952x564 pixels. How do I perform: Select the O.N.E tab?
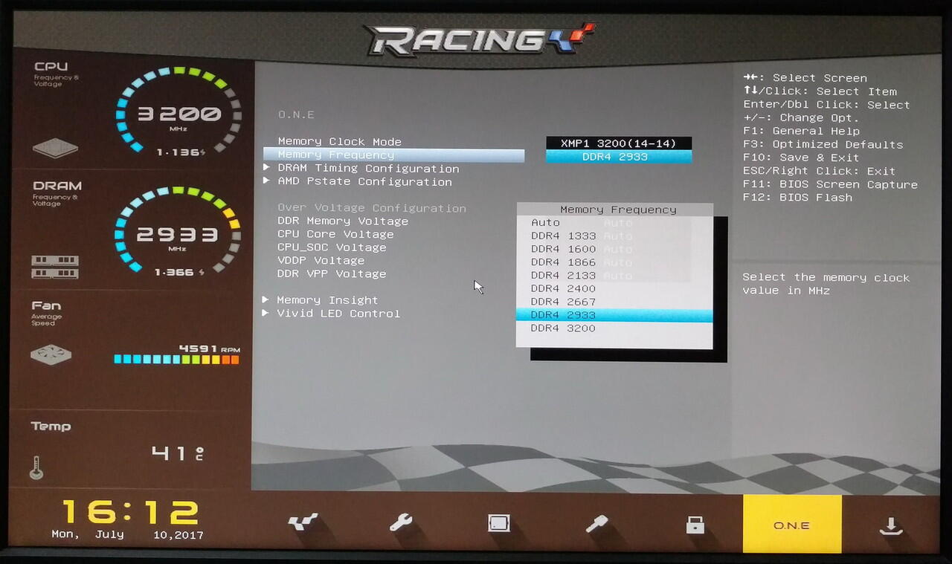tap(792, 525)
